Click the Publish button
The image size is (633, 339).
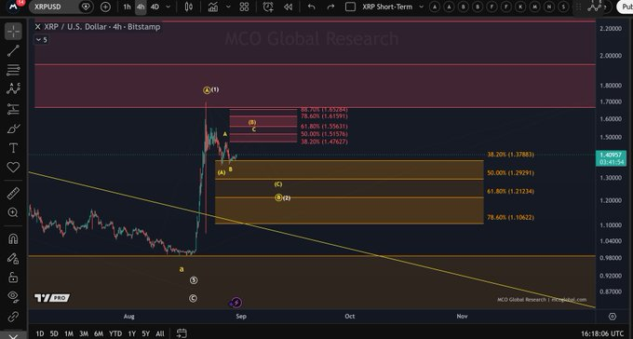tap(626, 7)
